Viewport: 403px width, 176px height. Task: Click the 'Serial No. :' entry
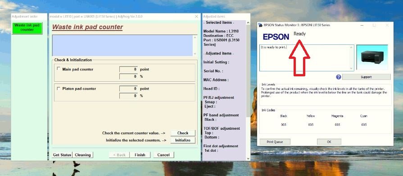tap(213, 71)
